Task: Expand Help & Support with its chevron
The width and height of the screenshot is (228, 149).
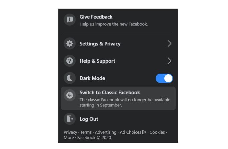Action: tap(169, 61)
